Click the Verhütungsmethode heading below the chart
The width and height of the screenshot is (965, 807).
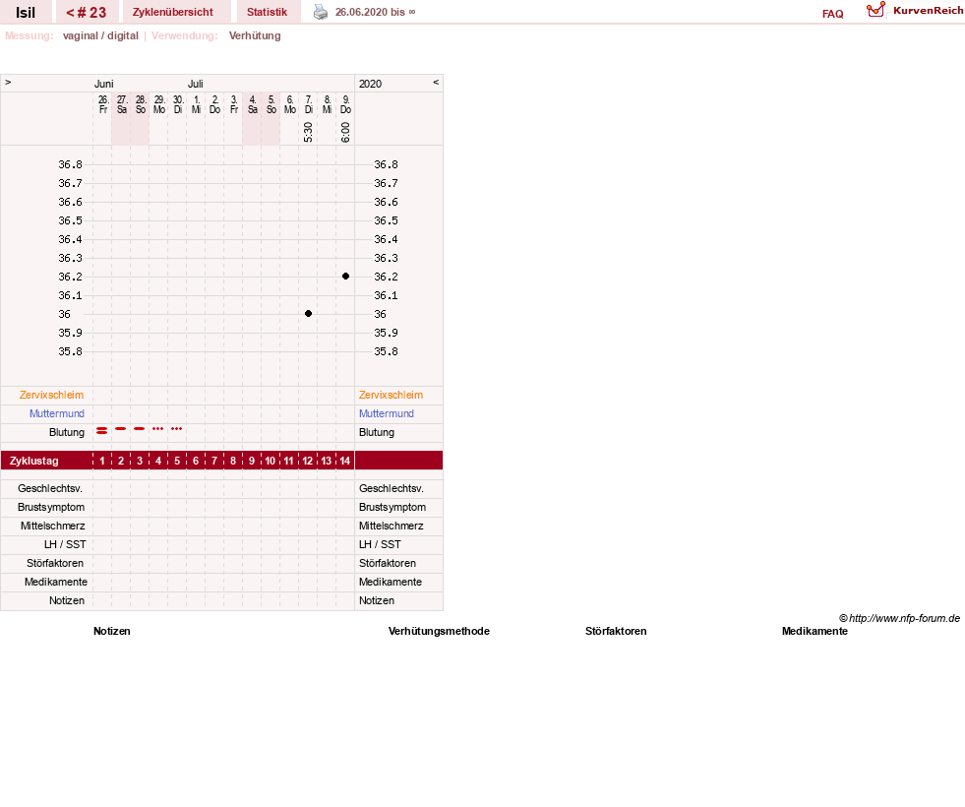click(439, 631)
